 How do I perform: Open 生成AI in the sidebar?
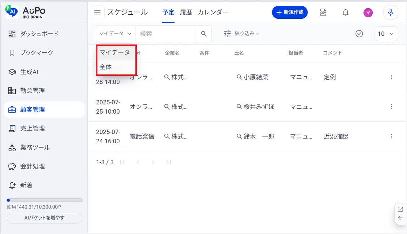(44, 72)
